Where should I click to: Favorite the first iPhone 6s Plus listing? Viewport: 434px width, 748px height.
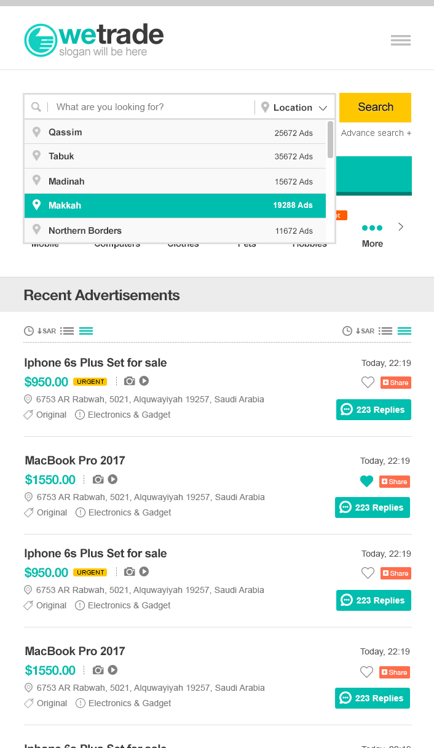point(368,383)
